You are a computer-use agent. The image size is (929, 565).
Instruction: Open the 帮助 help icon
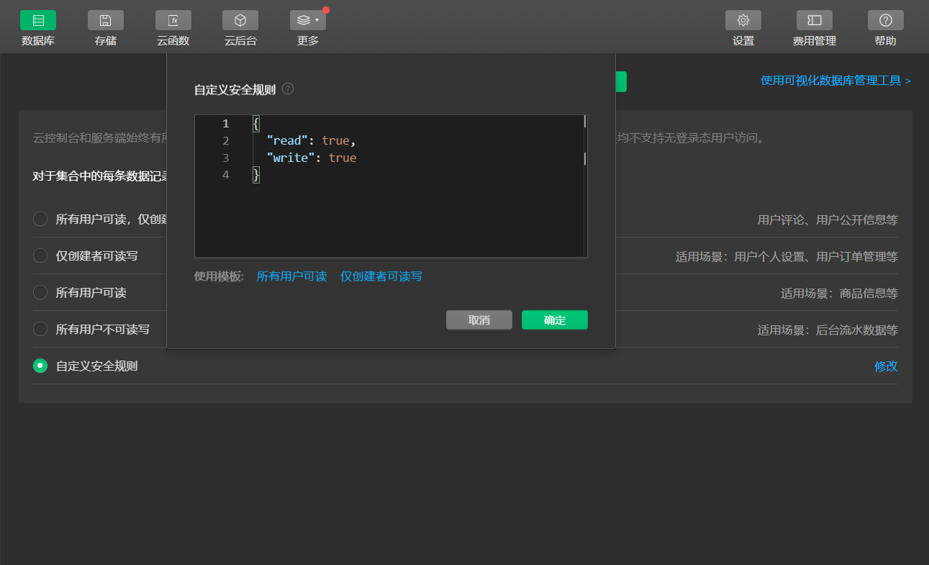click(x=886, y=20)
